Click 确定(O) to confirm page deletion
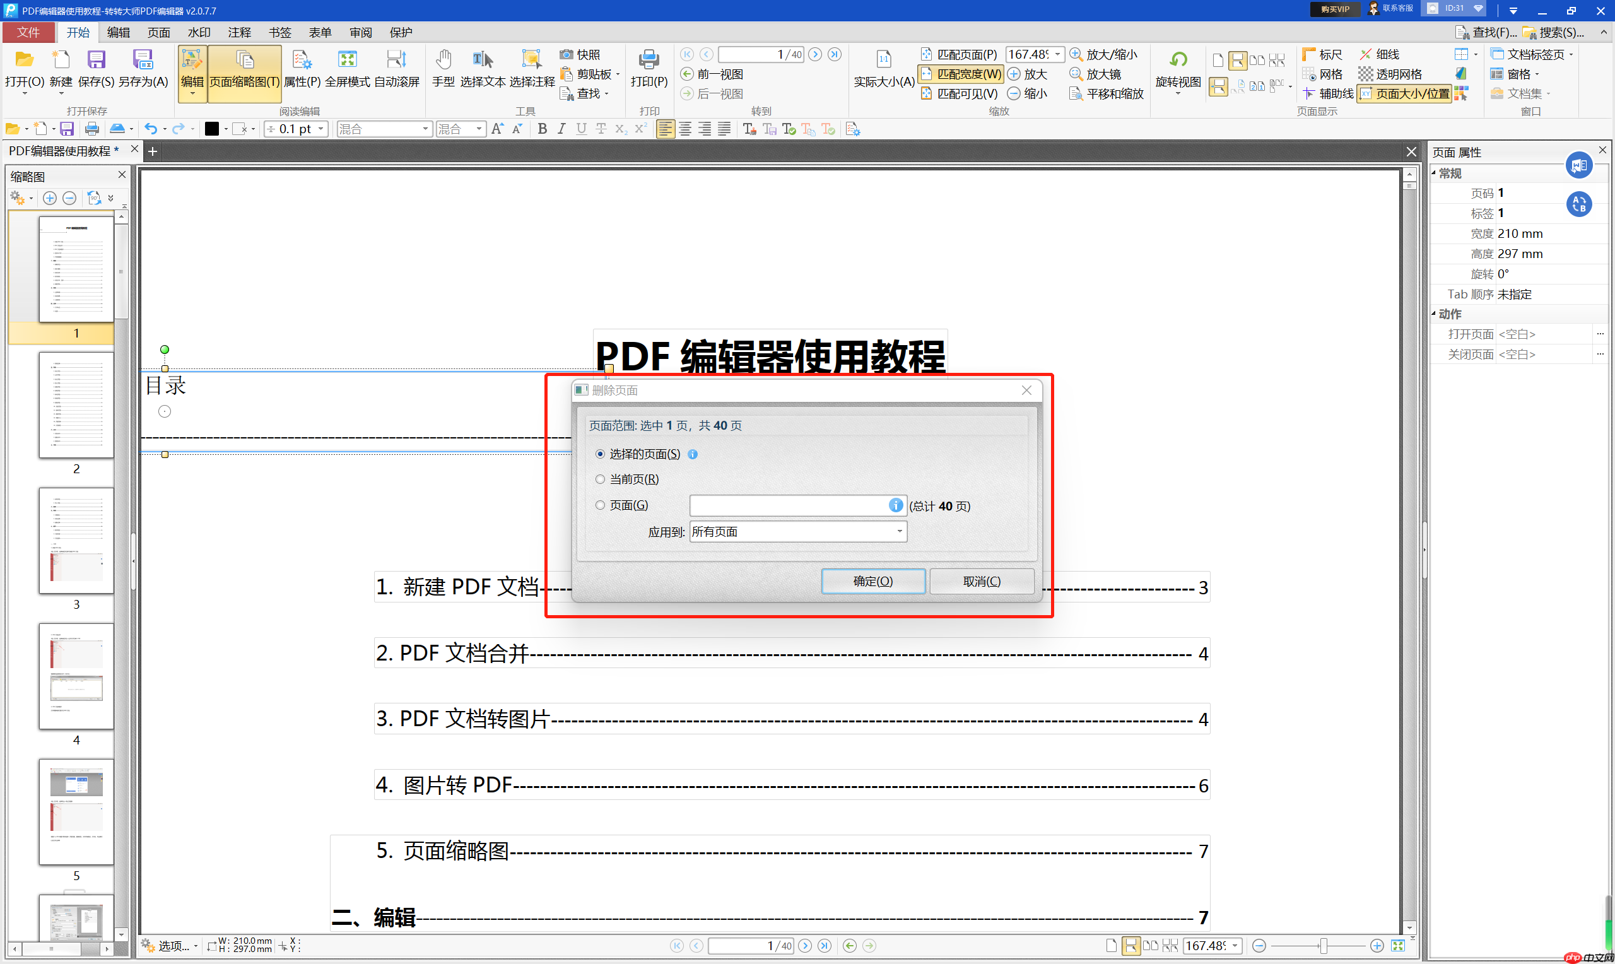 tap(872, 581)
